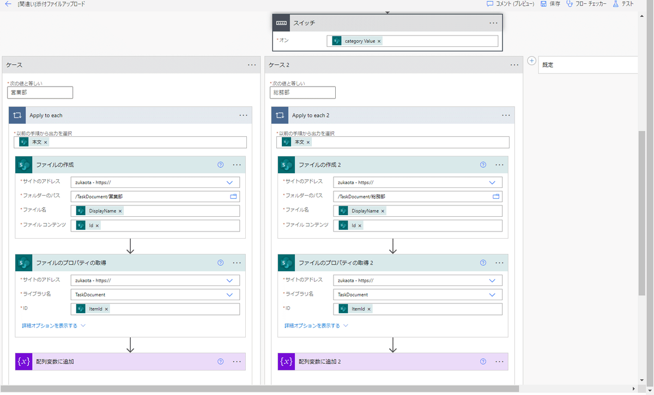Open the コメント (プレビュー) panel

pyautogui.click(x=510, y=4)
